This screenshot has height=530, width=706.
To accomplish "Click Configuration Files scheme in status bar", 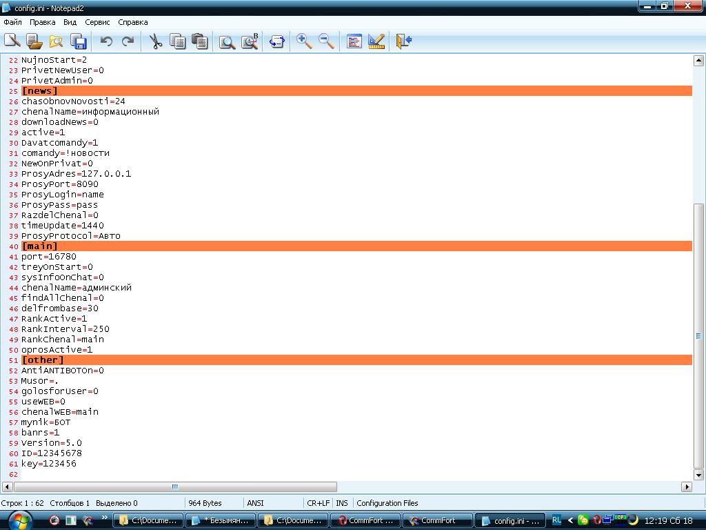I will [x=387, y=503].
